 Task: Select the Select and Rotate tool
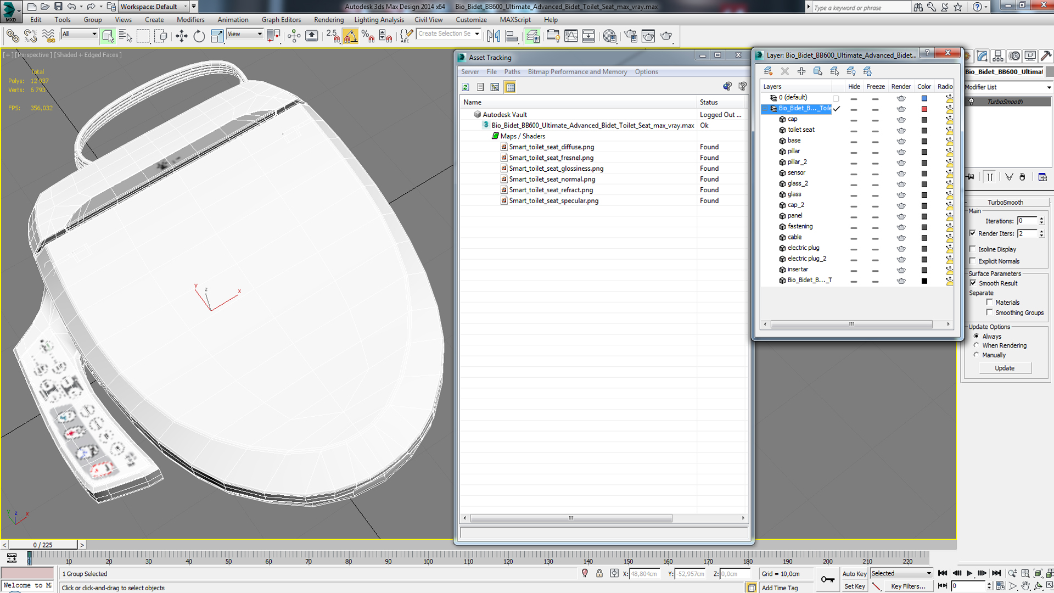click(x=199, y=36)
